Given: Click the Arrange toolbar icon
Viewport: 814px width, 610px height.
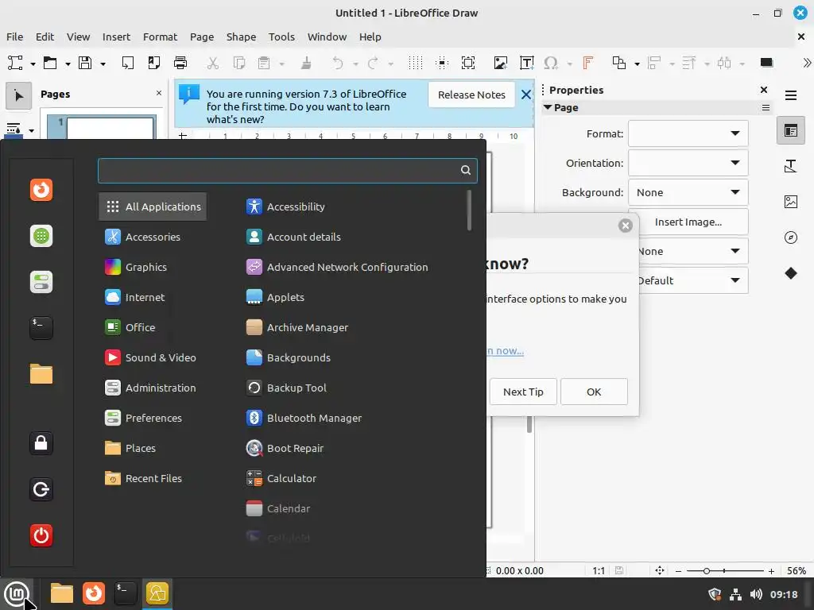Looking at the screenshot, I should [689, 63].
